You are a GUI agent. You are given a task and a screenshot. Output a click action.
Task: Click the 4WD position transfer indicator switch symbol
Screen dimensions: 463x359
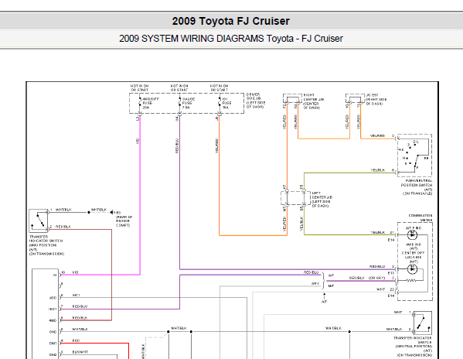coord(38,221)
